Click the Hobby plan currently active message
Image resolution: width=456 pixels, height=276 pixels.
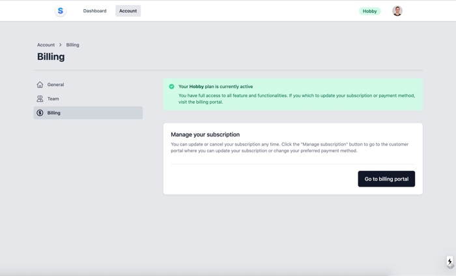click(x=216, y=87)
